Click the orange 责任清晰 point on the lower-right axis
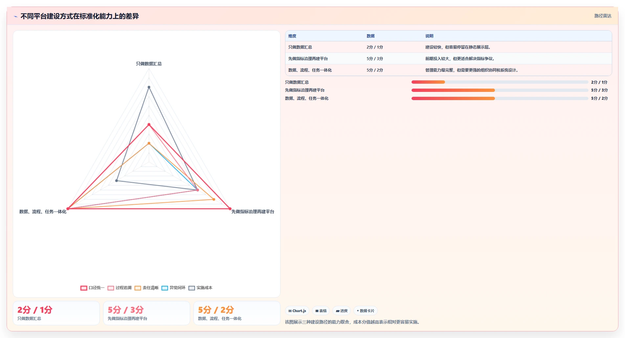This screenshot has width=625, height=338. coord(214,200)
